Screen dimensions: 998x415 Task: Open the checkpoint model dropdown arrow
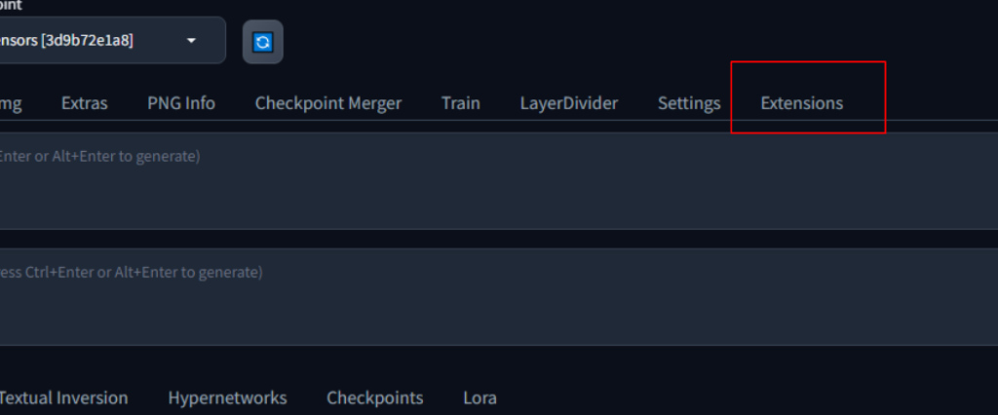191,41
